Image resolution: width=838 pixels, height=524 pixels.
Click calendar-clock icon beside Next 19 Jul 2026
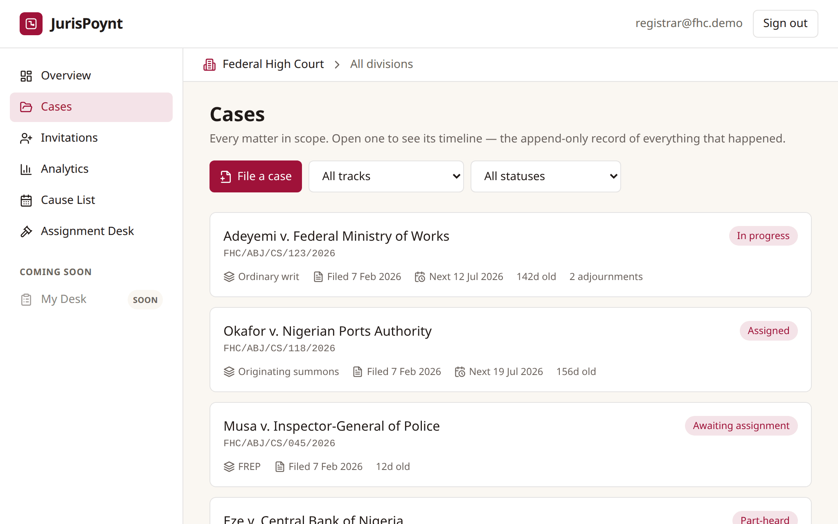(460, 372)
